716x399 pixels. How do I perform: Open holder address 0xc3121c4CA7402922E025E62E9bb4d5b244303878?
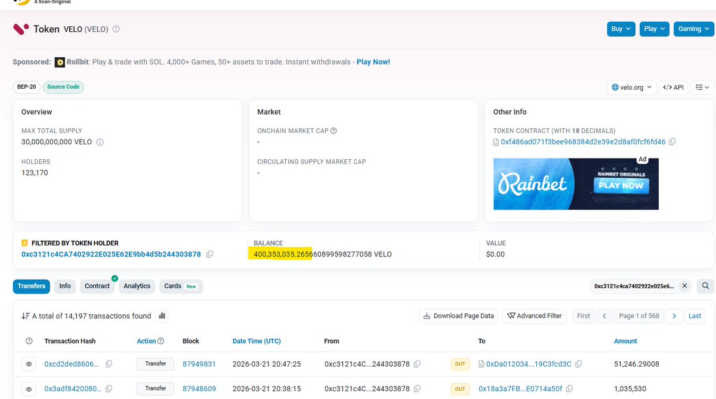[x=112, y=254]
